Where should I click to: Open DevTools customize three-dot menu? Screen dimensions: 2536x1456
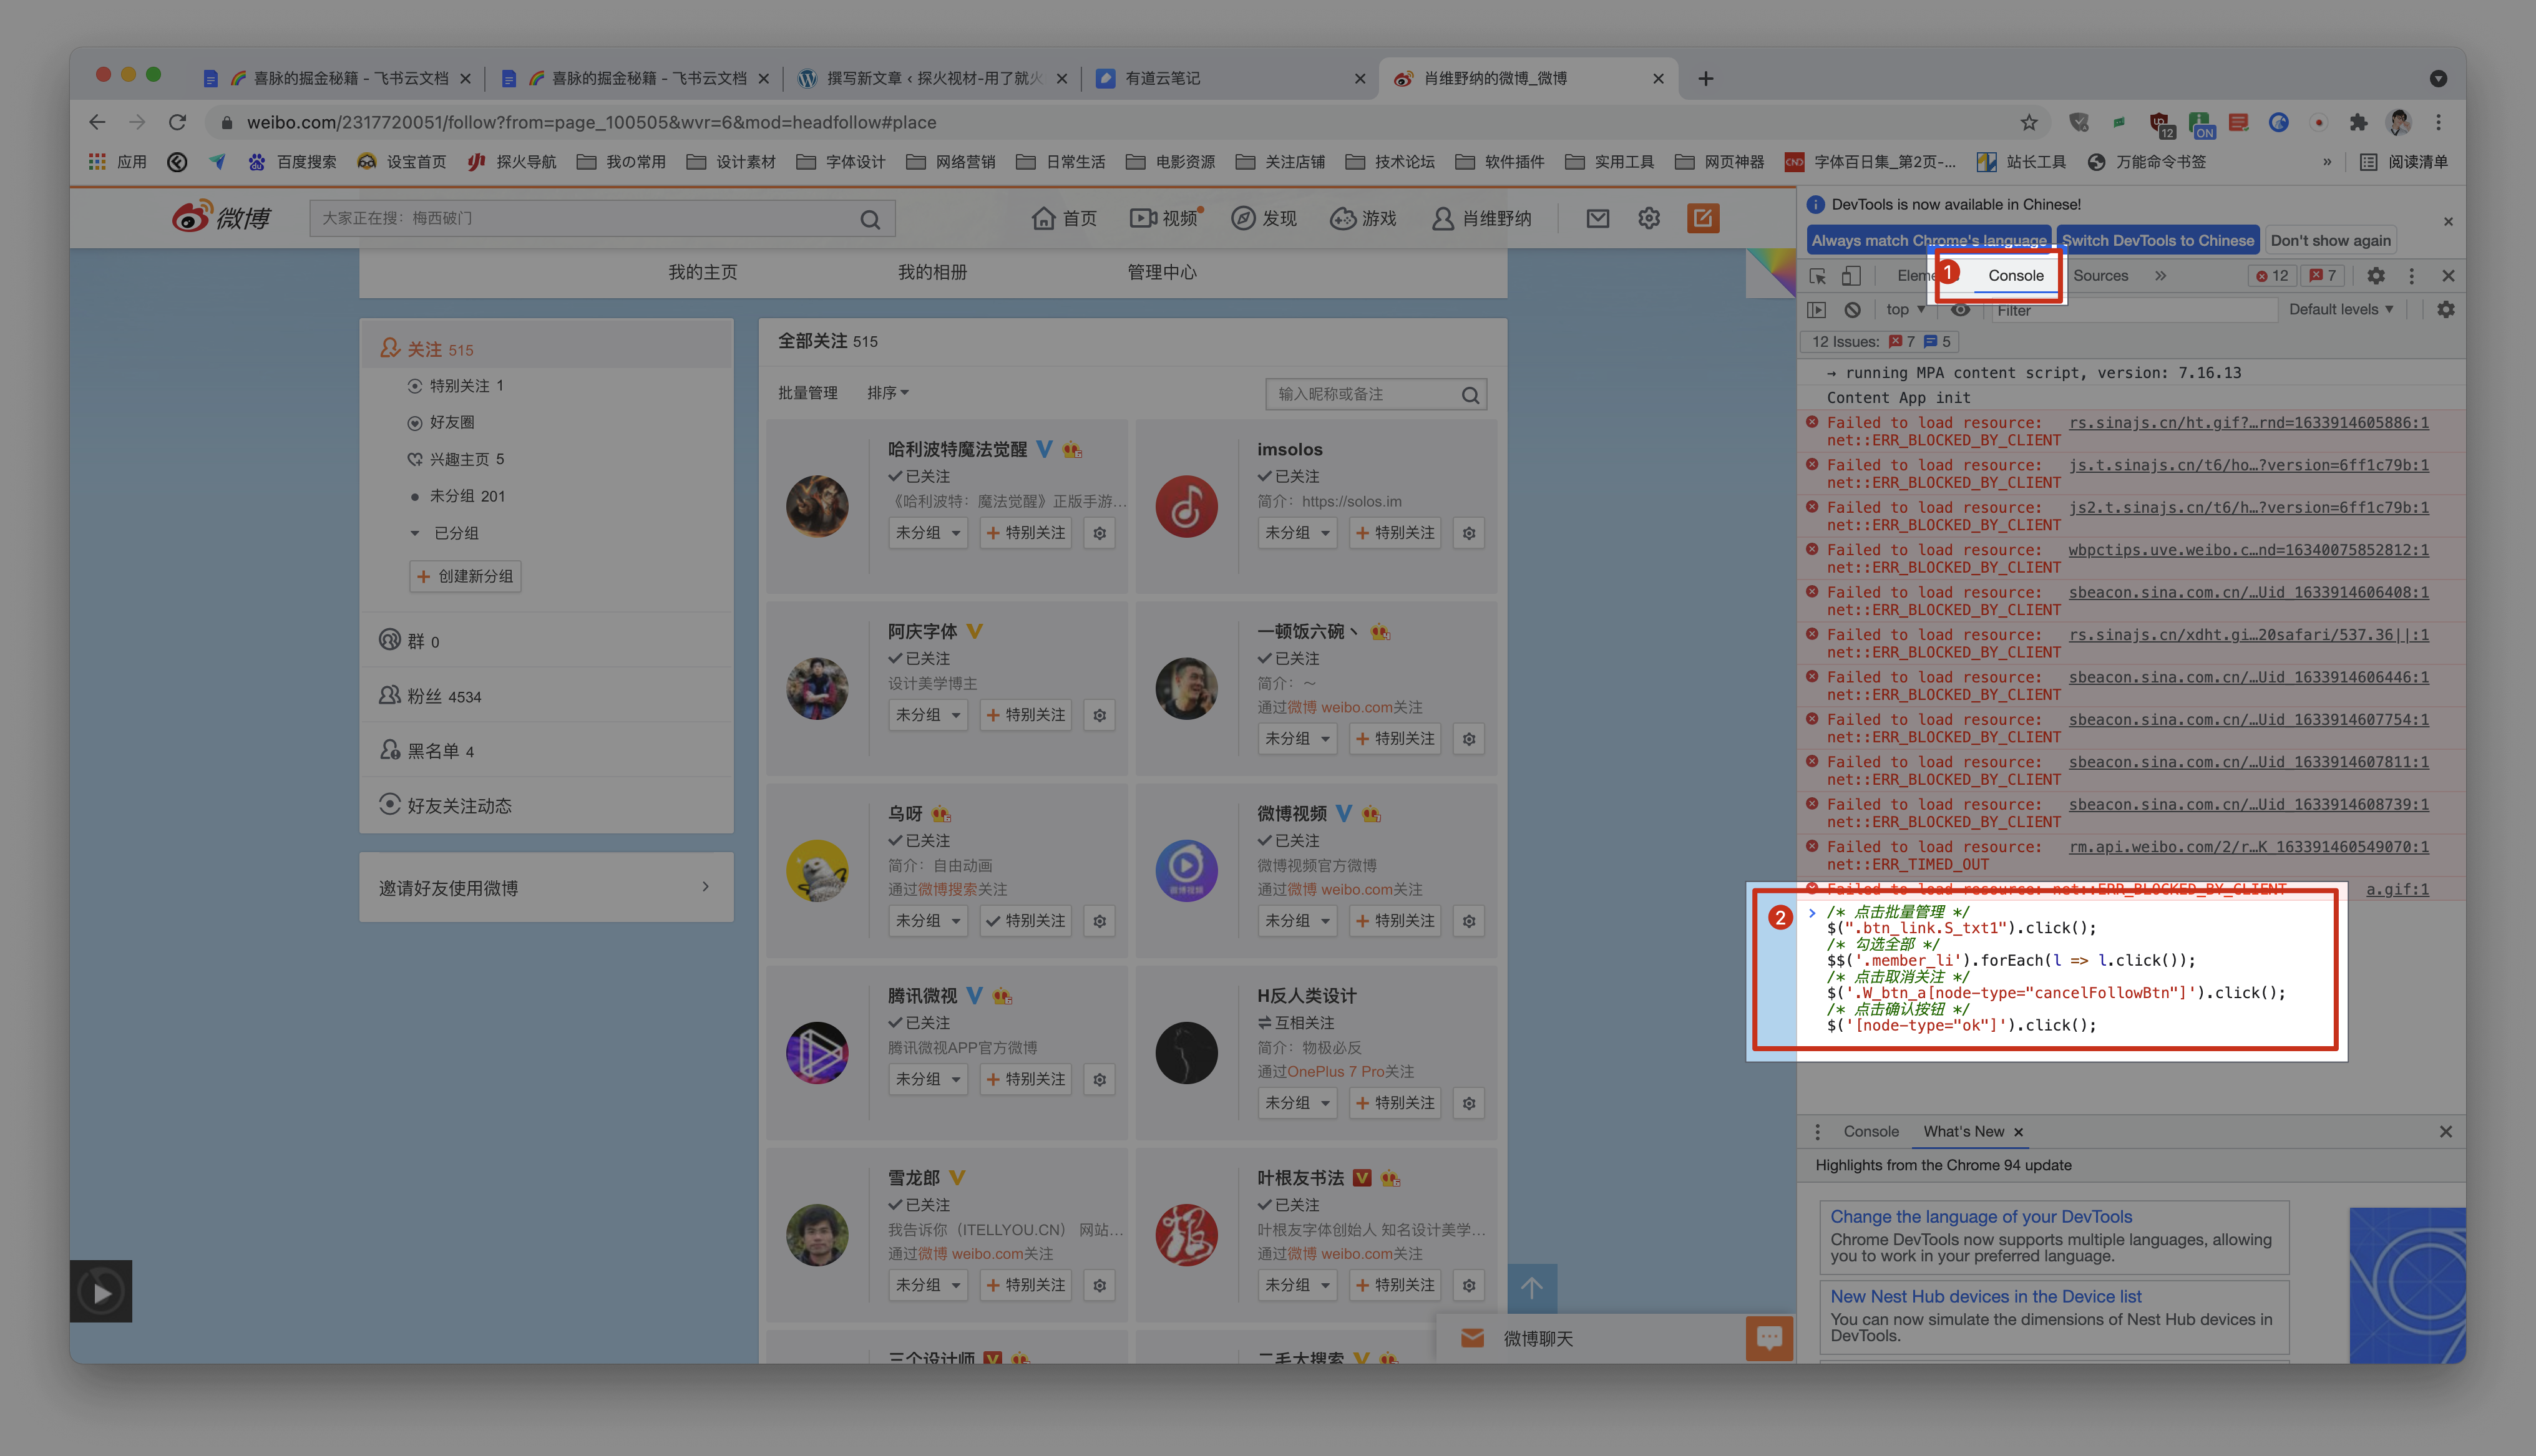pos(2411,276)
